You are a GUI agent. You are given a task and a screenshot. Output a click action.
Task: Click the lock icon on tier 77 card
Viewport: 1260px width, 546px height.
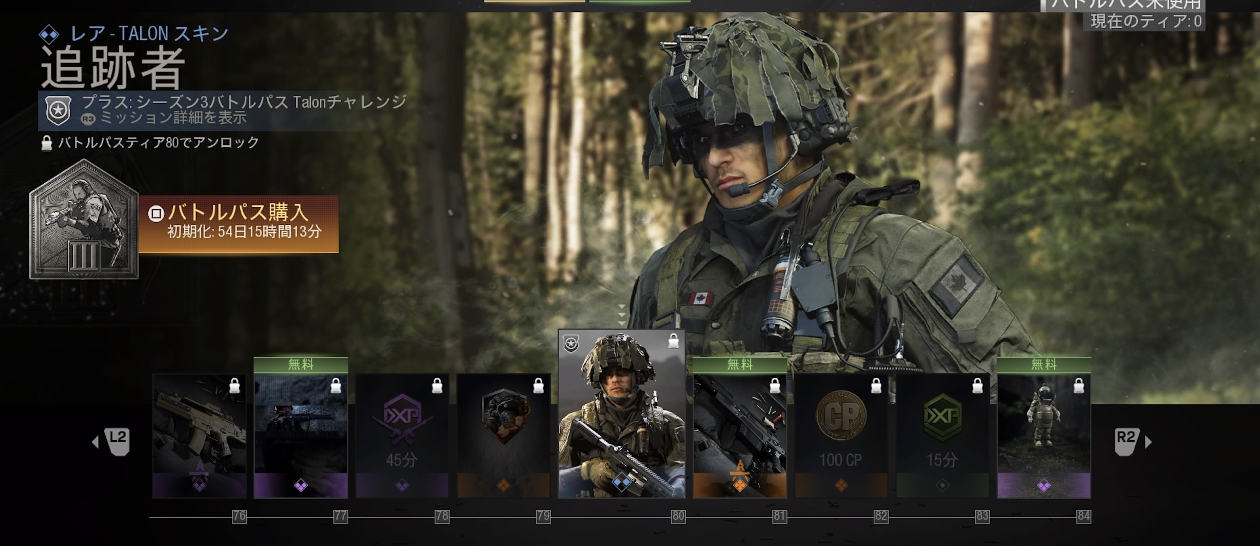(x=336, y=385)
